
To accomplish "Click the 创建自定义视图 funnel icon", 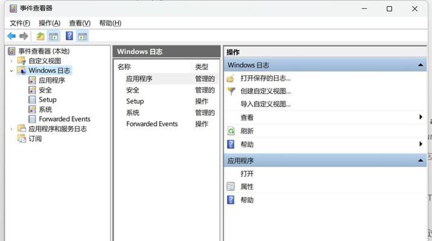I will coord(231,91).
